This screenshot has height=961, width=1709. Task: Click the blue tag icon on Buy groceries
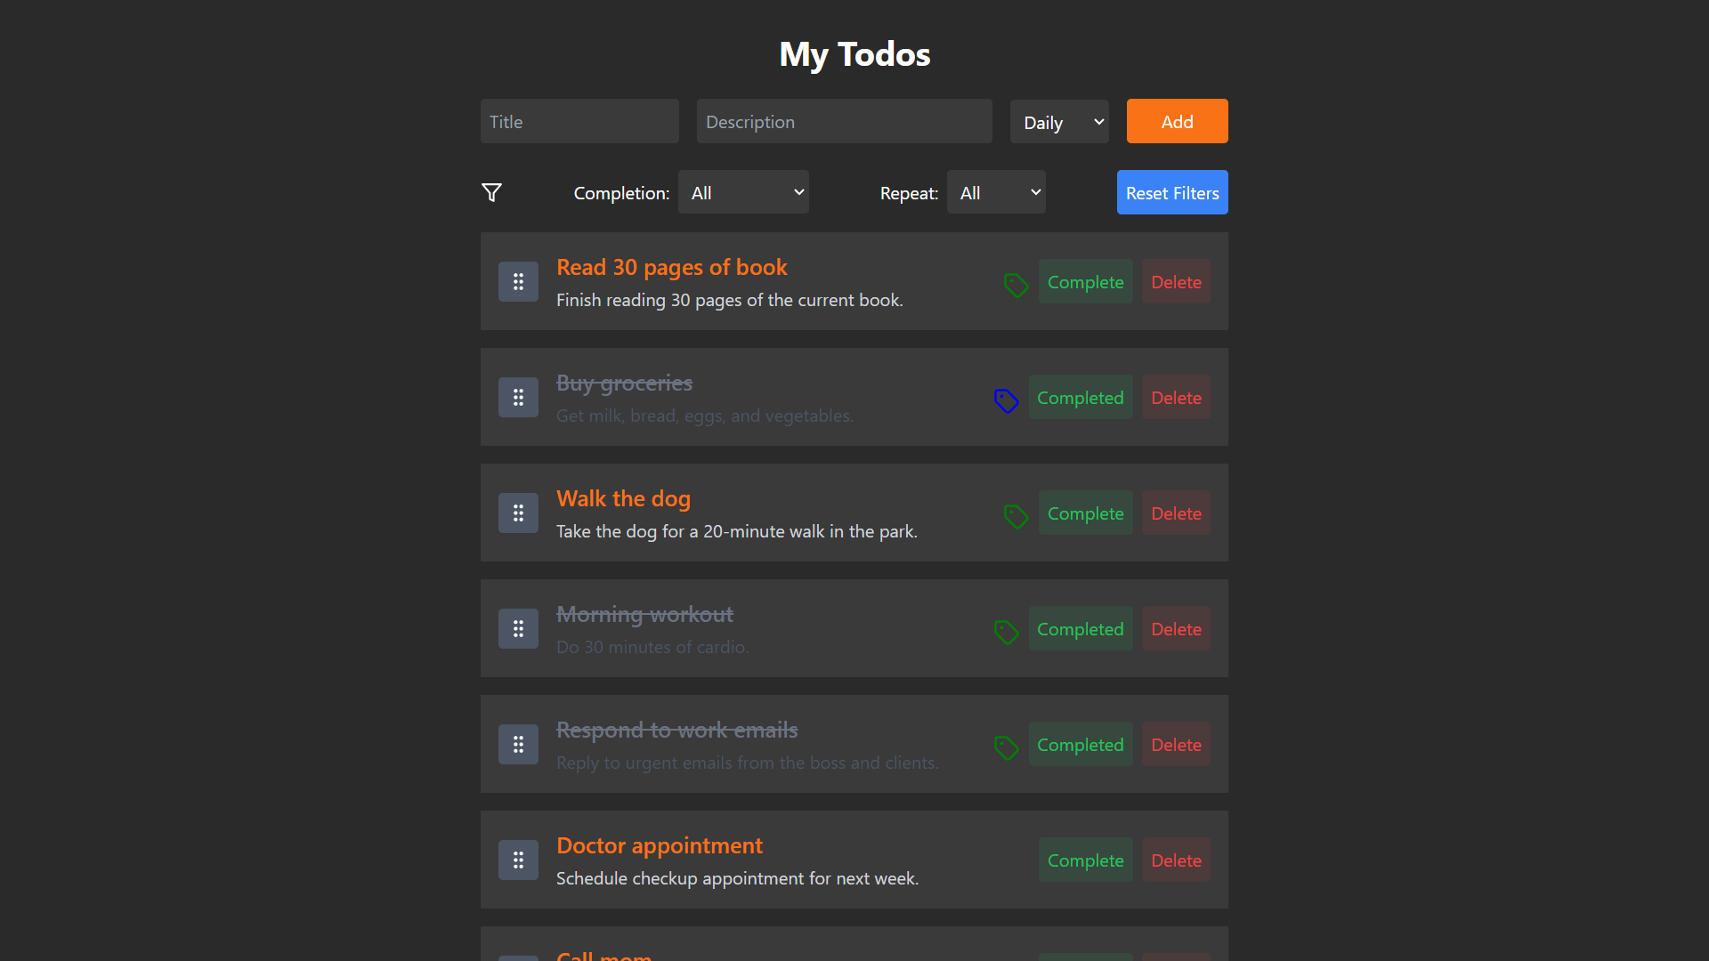coord(1007,400)
